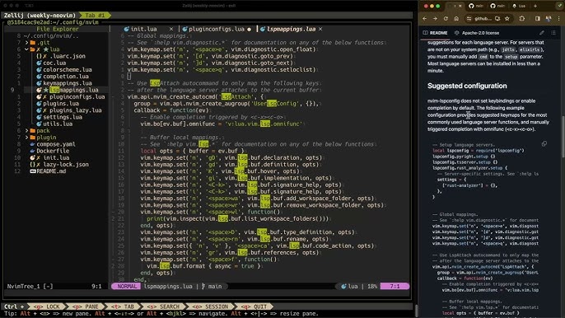Open completion.lua in File Explorer

click(x=66, y=77)
